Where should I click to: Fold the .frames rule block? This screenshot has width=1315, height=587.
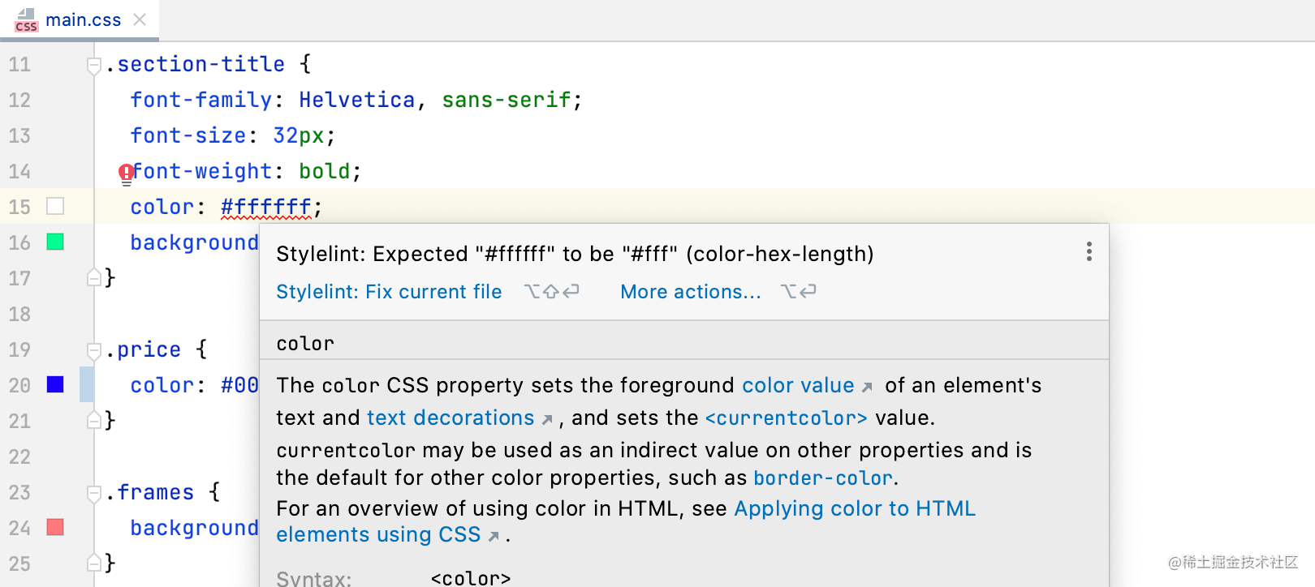(93, 493)
